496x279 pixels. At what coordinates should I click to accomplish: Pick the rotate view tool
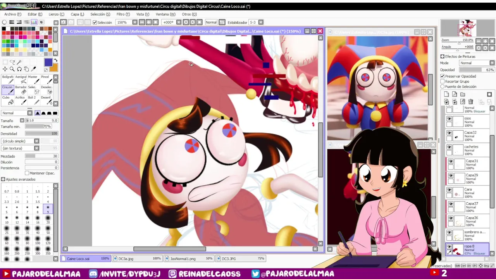point(19,69)
